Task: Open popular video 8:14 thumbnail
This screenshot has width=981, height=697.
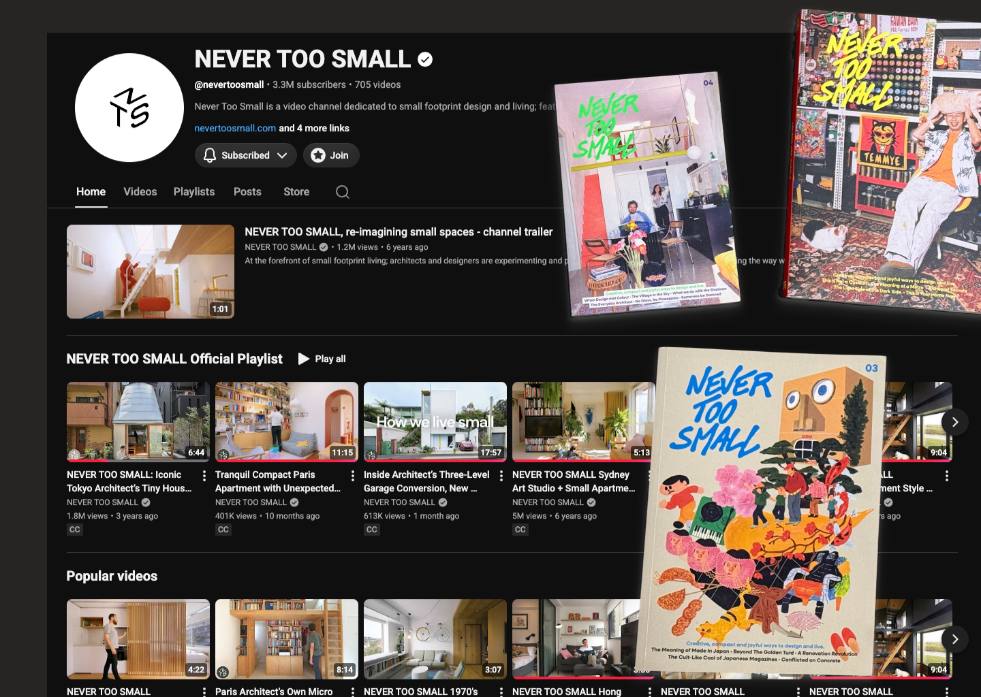Action: pos(287,639)
